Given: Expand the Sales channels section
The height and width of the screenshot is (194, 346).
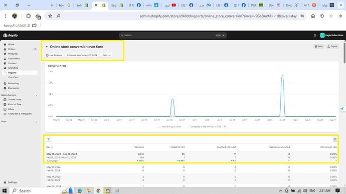Looking at the screenshot, I should pyautogui.click(x=36, y=95).
